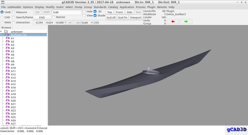Switch to Front view
The image size is (248, 135).
[x=119, y=12]
